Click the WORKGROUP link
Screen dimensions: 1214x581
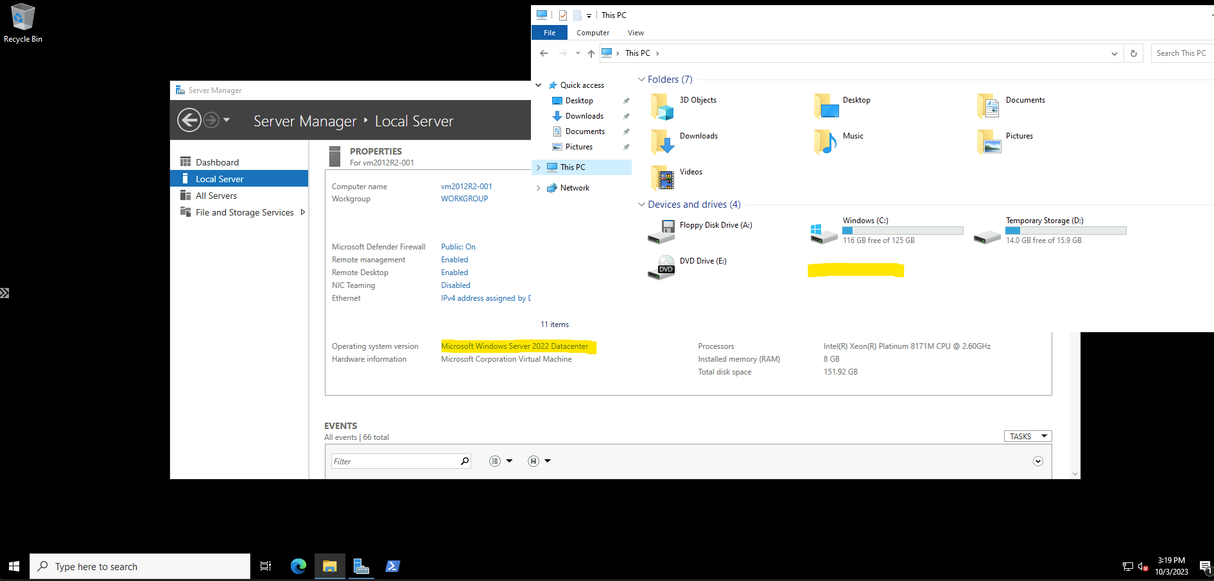tap(464, 199)
